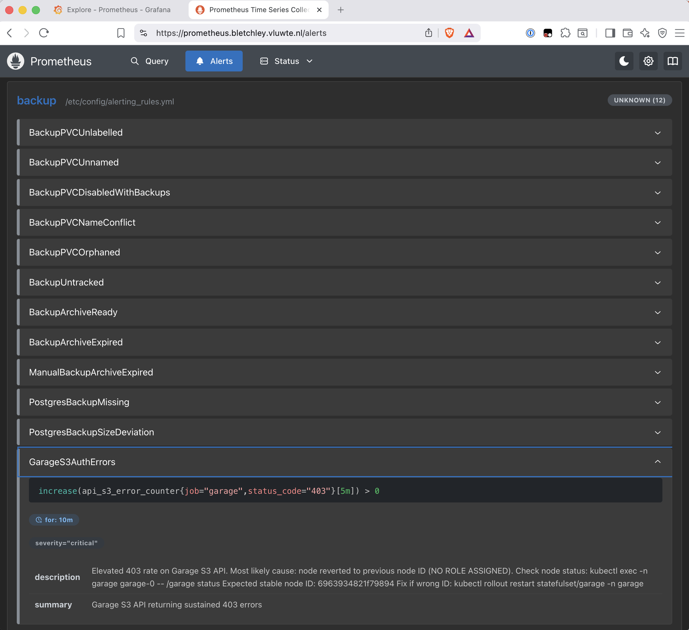The image size is (689, 630).
Task: Click the severity="critical" label
Action: point(66,543)
